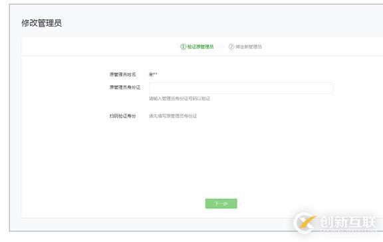Click the 原管理员姓名 label

click(x=122, y=74)
